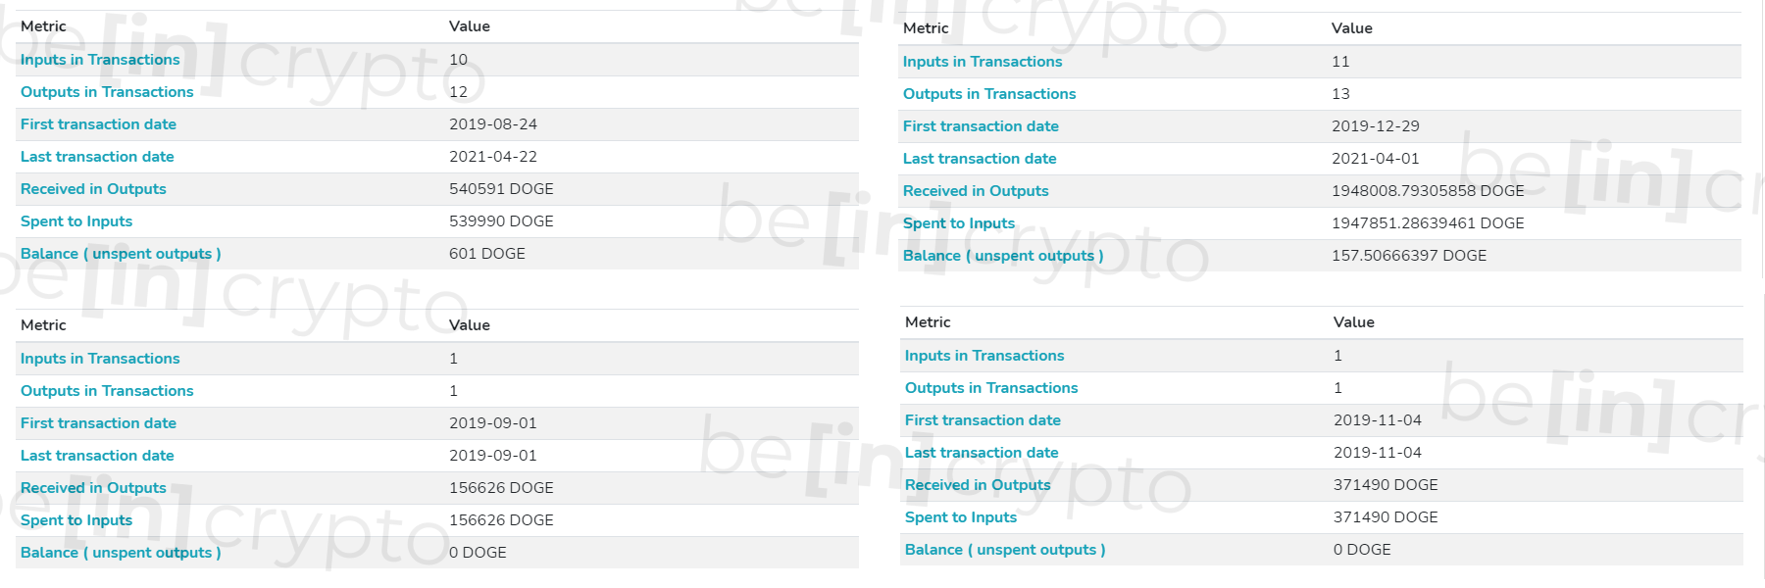
Task: Open Outputs in Transactions link showing value 13
Action: click(x=989, y=94)
